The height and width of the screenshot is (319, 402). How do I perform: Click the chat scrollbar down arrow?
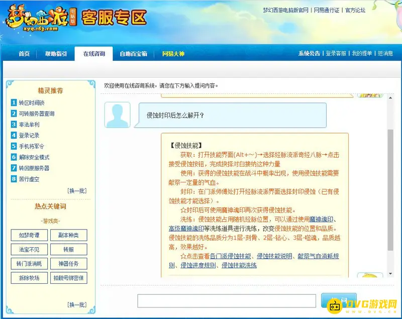[x=390, y=274]
